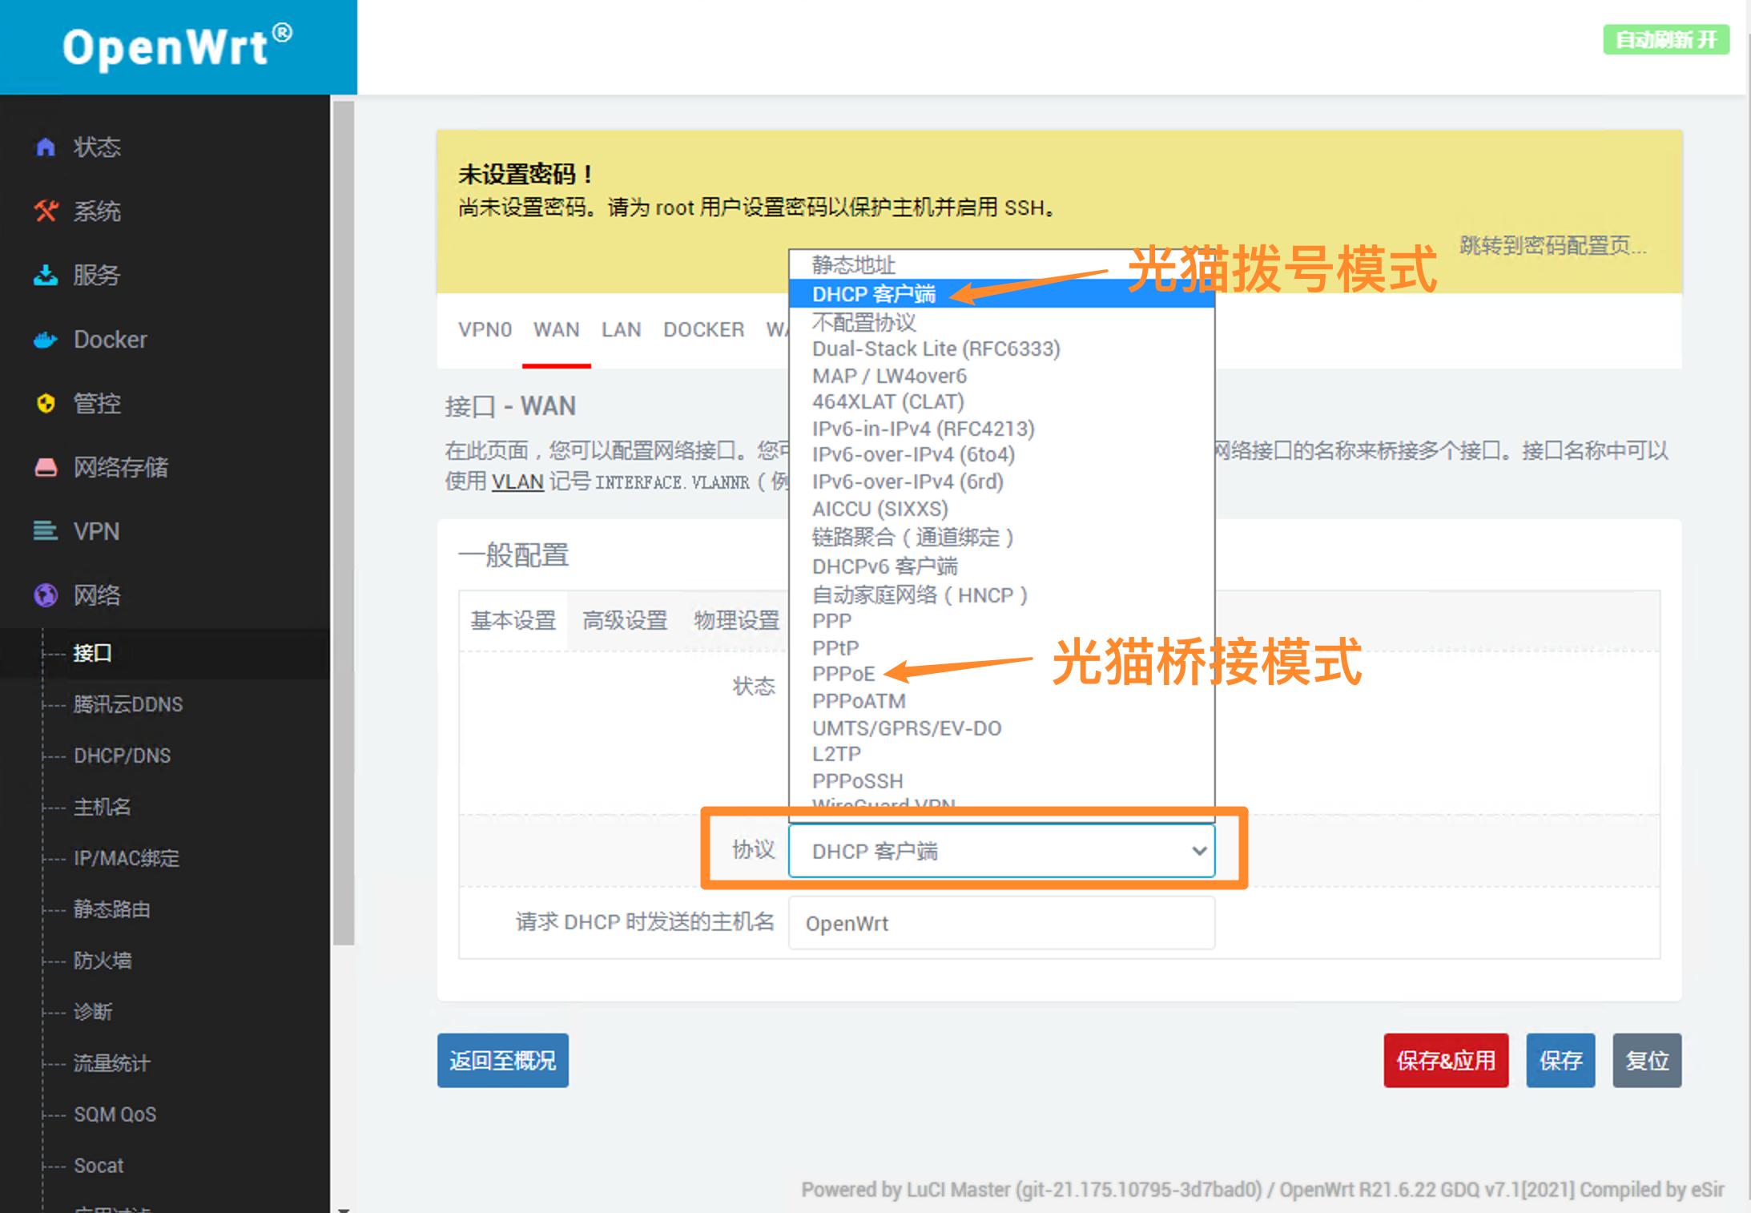Open the 防火墙 submenu entry
The image size is (1751, 1213).
tap(103, 961)
